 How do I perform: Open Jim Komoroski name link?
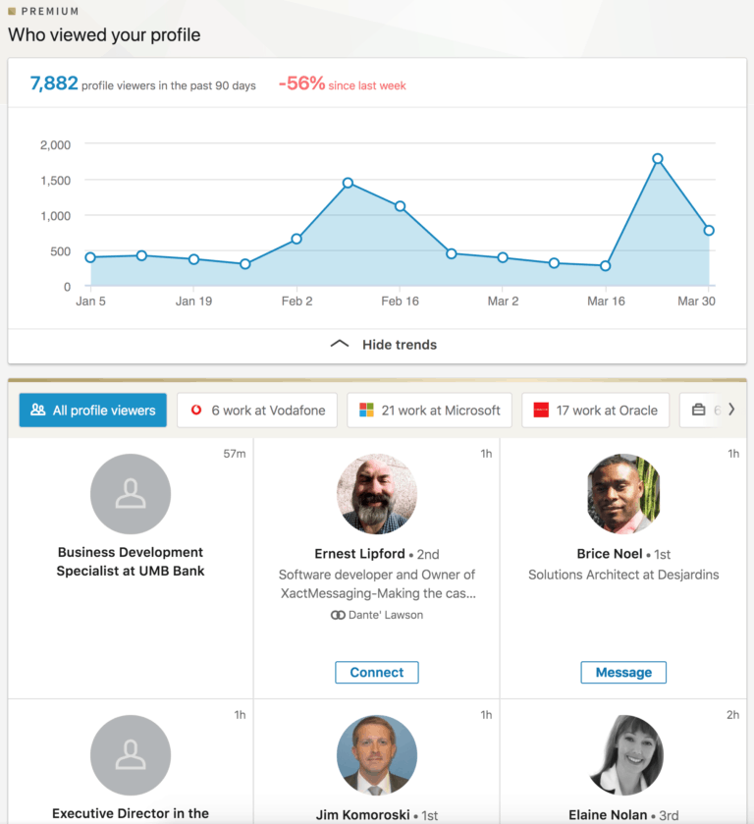[362, 815]
